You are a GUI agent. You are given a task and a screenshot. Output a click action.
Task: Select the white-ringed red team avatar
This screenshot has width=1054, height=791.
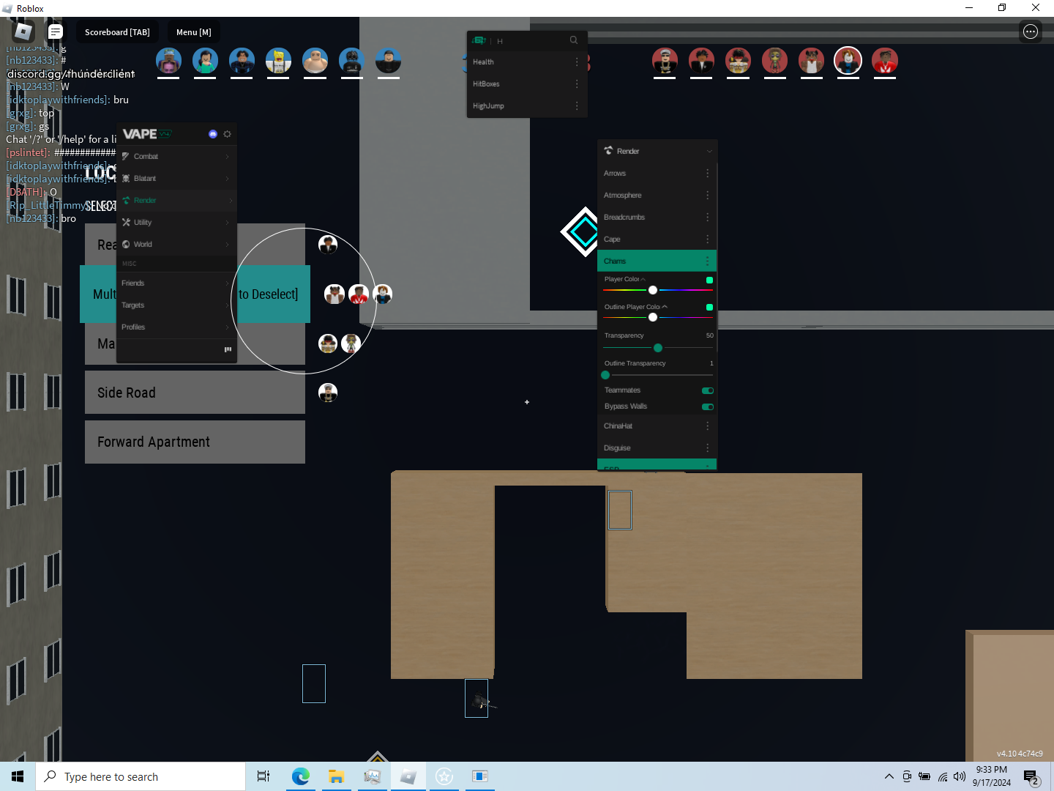pyautogui.click(x=848, y=61)
